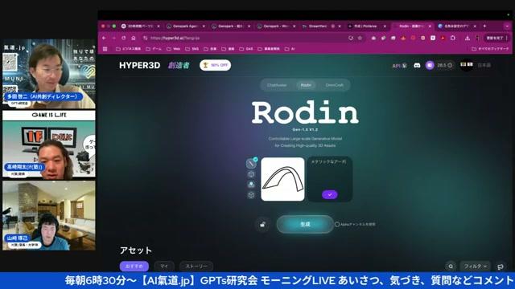Open the フィルタ dropdown
The image size is (515, 289).
pyautogui.click(x=476, y=267)
